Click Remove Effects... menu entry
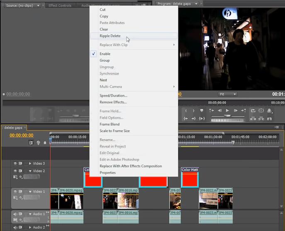This screenshot has height=231, width=285. point(113,102)
